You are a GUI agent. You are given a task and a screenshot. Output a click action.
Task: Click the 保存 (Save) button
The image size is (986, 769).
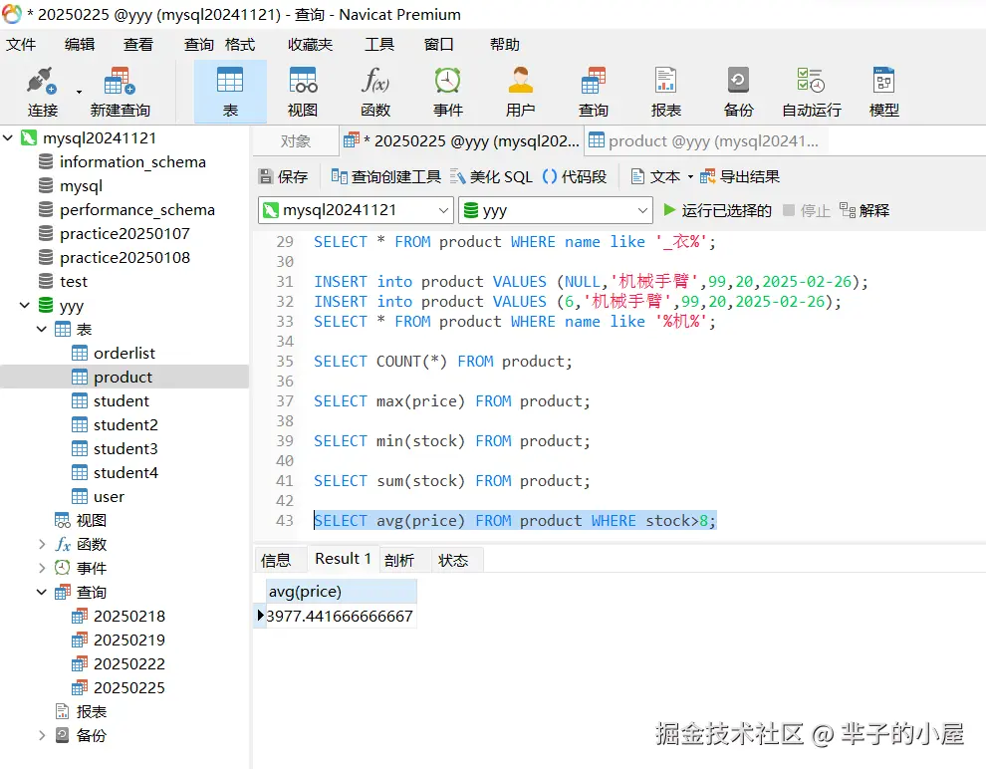click(x=284, y=176)
